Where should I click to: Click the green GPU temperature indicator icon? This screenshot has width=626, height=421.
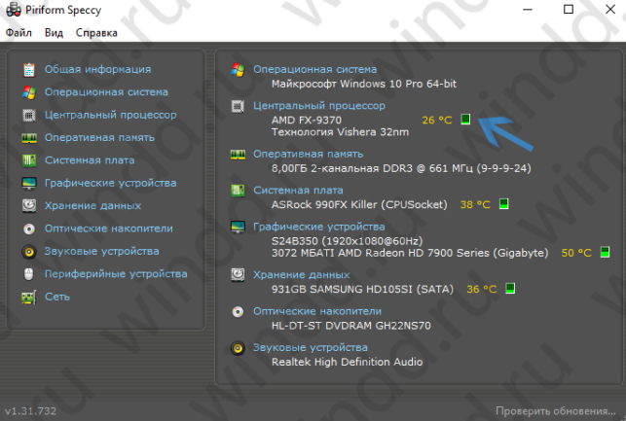[x=606, y=252]
